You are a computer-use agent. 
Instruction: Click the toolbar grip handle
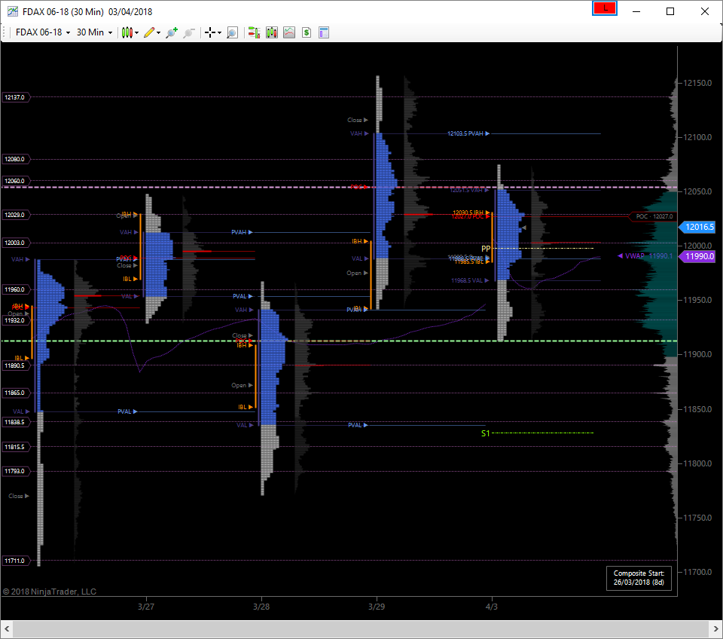coord(5,32)
